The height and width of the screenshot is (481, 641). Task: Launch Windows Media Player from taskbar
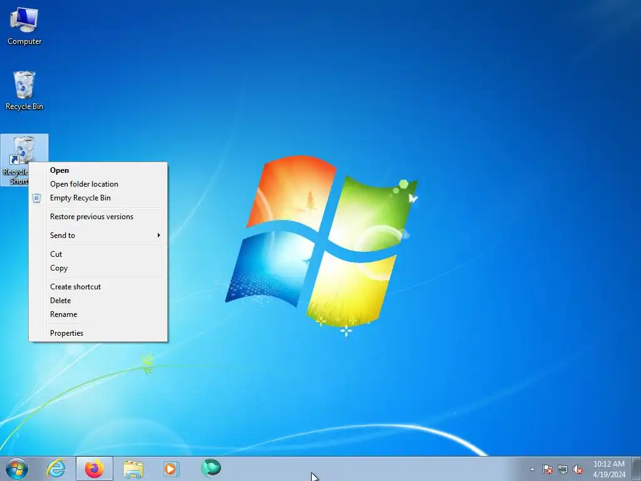pyautogui.click(x=170, y=468)
